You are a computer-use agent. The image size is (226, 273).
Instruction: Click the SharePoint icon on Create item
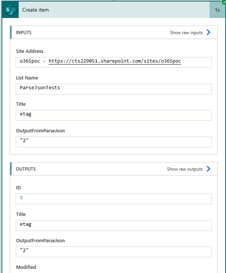pyautogui.click(x=10, y=10)
